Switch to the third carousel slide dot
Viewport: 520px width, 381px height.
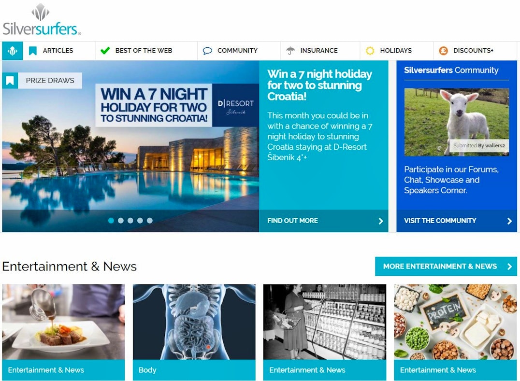click(130, 221)
